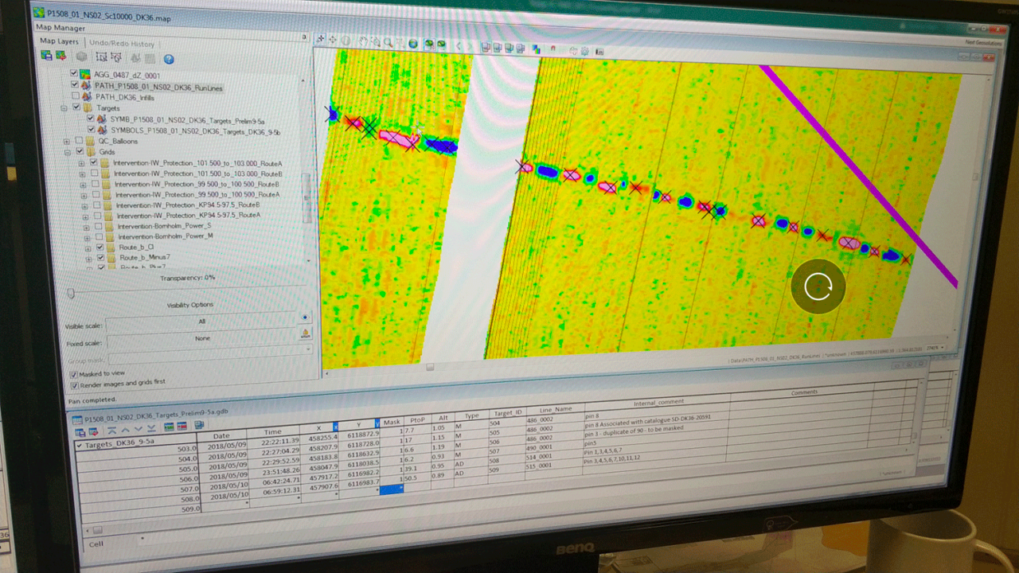Click the previous view left arrow in map toolbar
Viewport: 1019px width, 573px height.
click(x=459, y=46)
